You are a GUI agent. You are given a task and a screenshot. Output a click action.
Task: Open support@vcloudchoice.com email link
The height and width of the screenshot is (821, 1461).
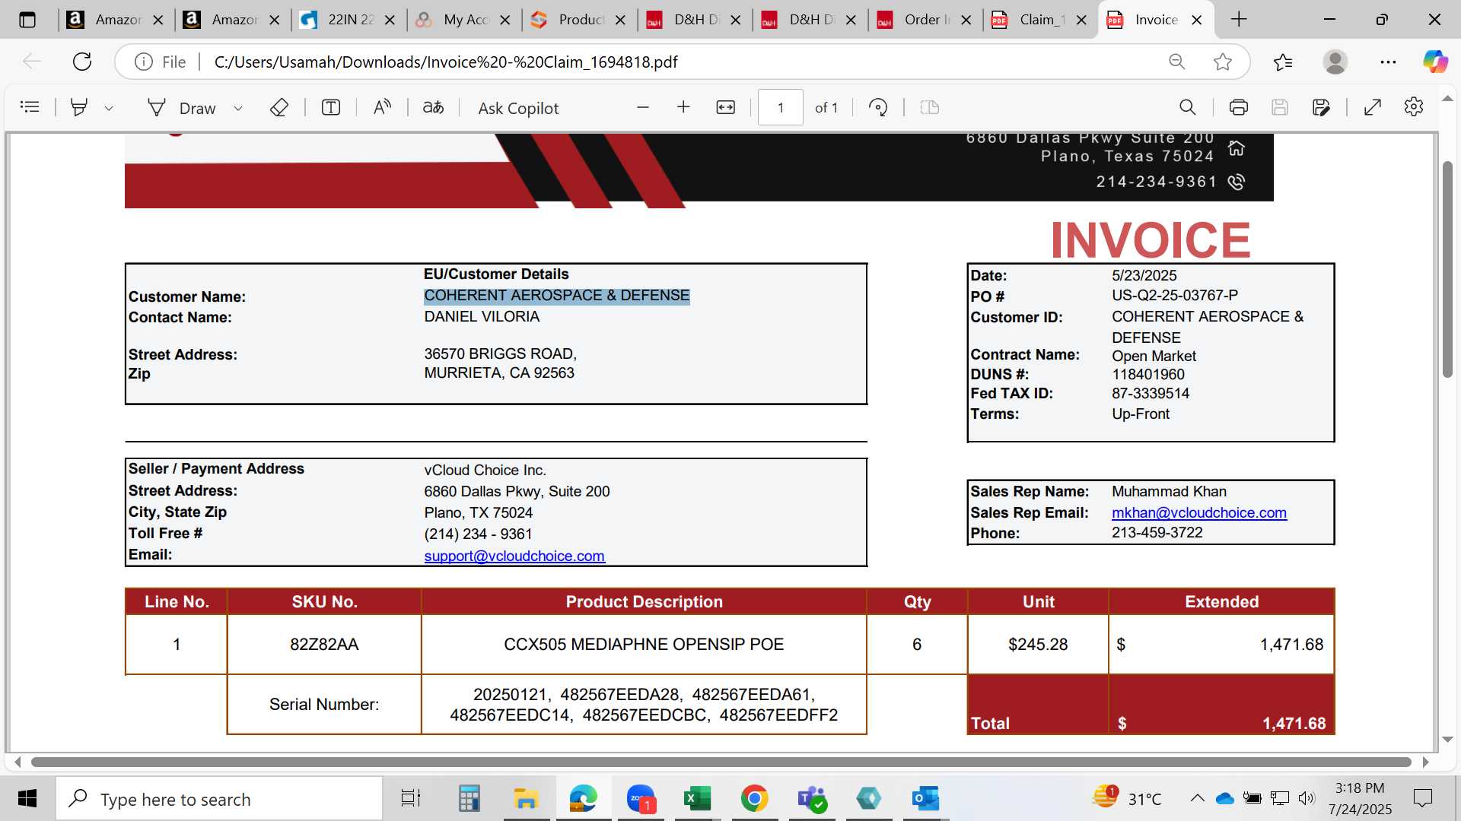pyautogui.click(x=514, y=556)
